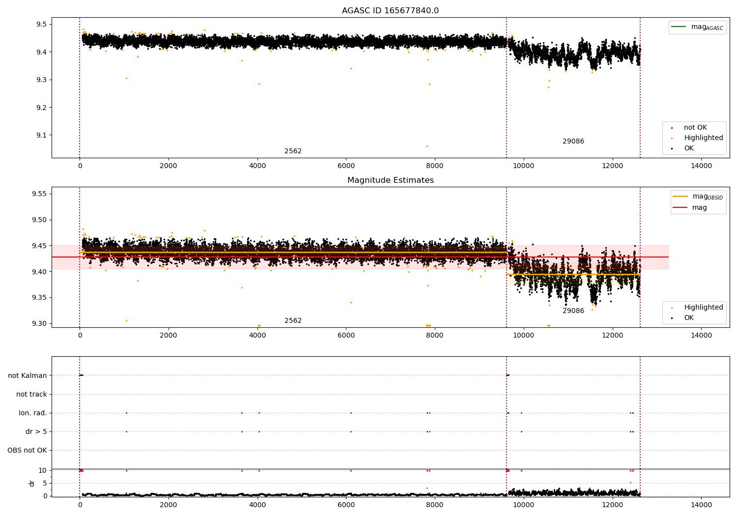
Task: Select the red "mag" legend entry in Magnitude Estimates
Action: coord(690,207)
